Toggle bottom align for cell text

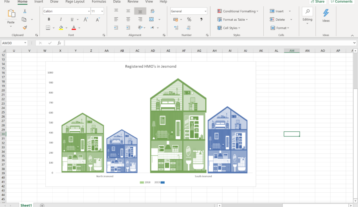click(x=140, y=11)
